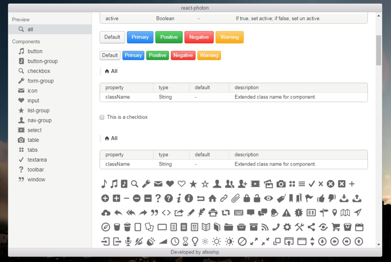
Task: Click the camera icon in icon grid
Action: pyautogui.click(x=281, y=184)
